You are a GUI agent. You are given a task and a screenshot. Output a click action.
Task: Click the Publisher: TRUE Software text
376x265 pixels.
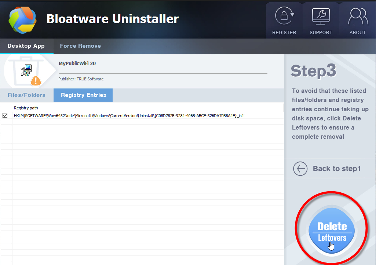pyautogui.click(x=81, y=79)
